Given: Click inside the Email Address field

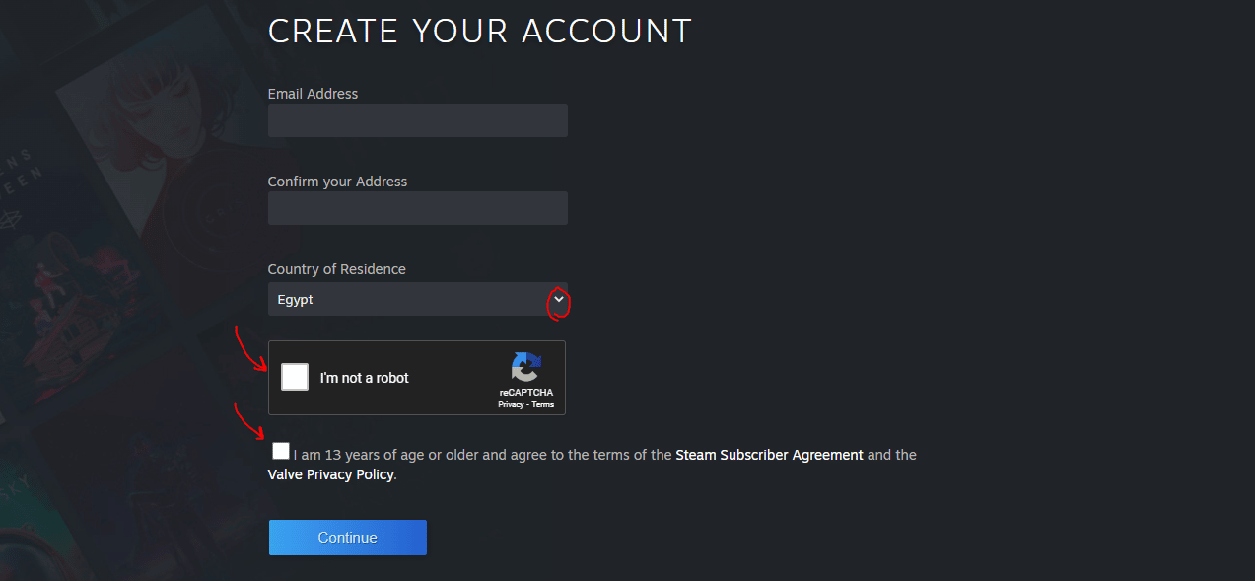Looking at the screenshot, I should pyautogui.click(x=417, y=120).
